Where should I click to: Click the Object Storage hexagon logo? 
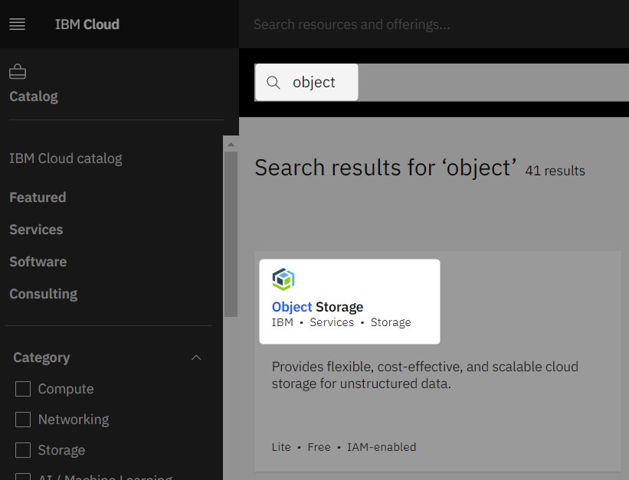(283, 279)
